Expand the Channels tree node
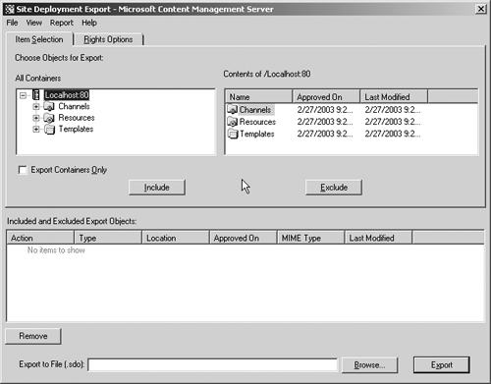The height and width of the screenshot is (384, 491). tap(36, 107)
